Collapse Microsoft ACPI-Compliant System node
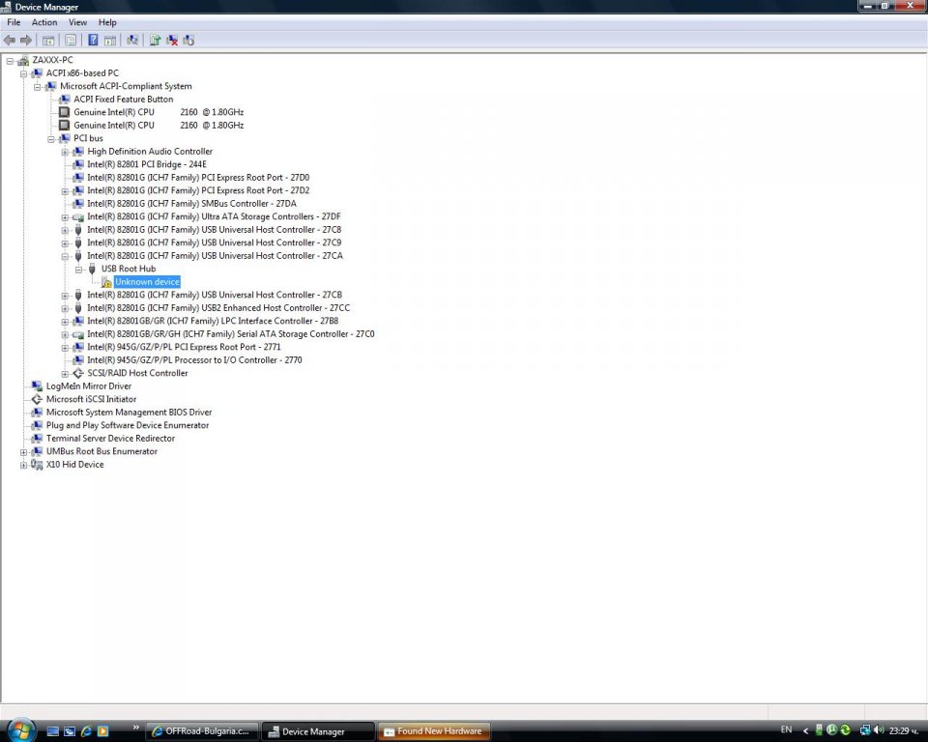The image size is (928, 742). point(38,87)
